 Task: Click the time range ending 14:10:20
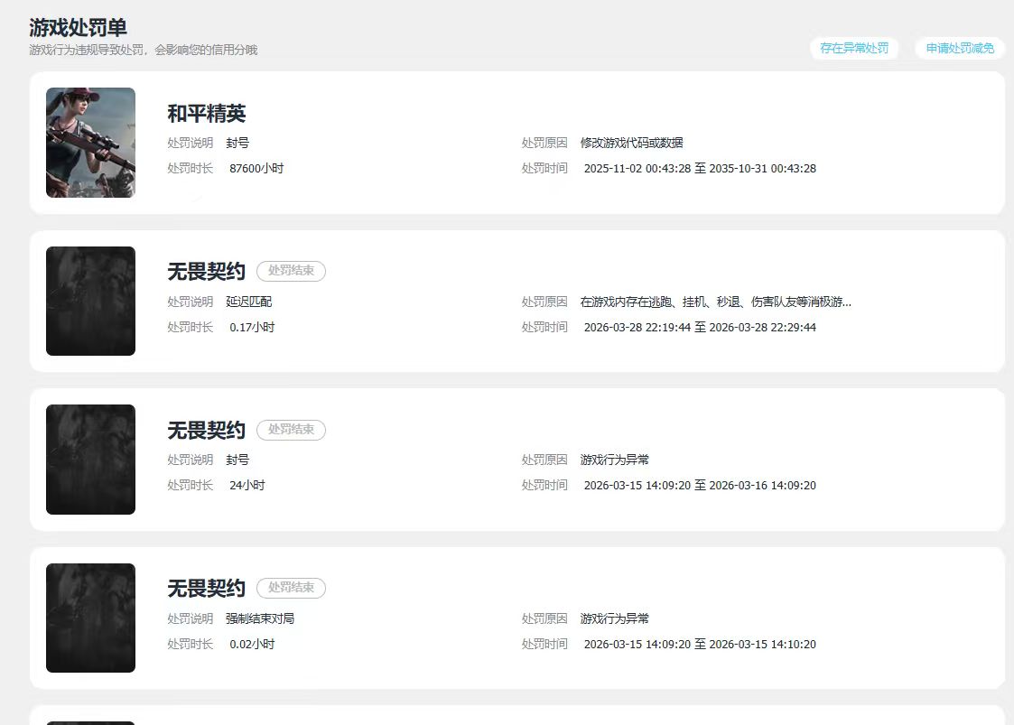[700, 644]
